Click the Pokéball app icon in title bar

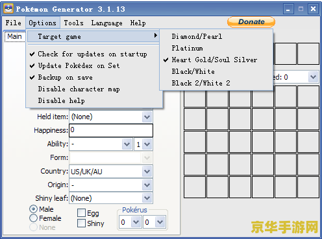8,9
